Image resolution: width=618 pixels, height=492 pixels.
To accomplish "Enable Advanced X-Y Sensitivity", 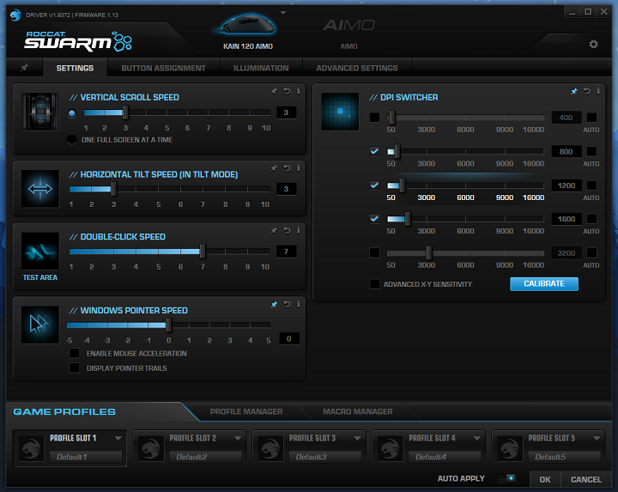I will coord(374,284).
